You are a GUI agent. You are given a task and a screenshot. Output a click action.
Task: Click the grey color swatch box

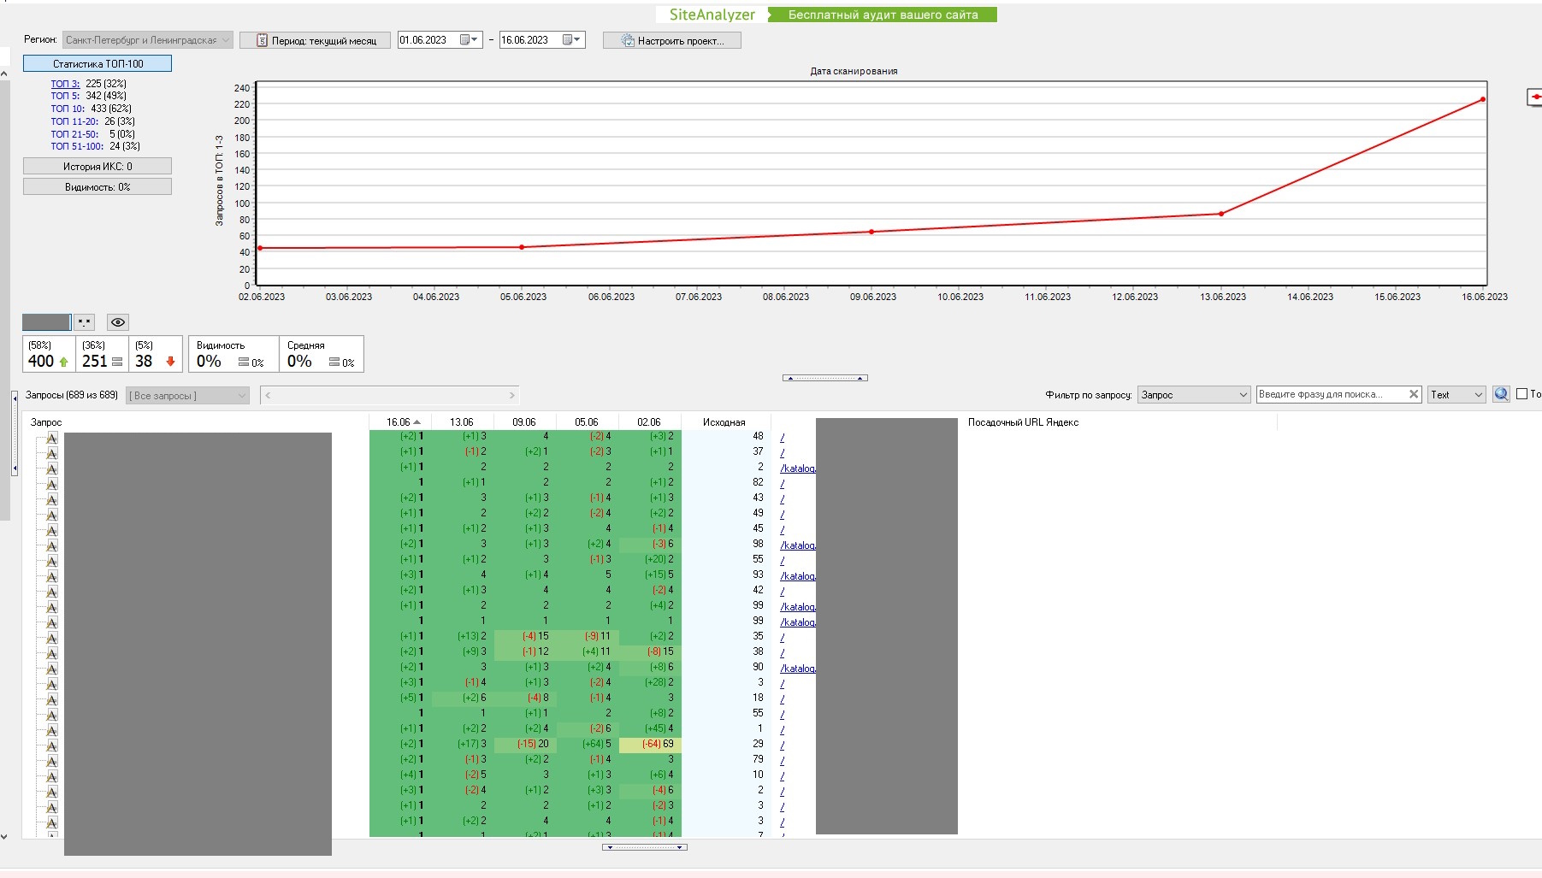(x=46, y=322)
